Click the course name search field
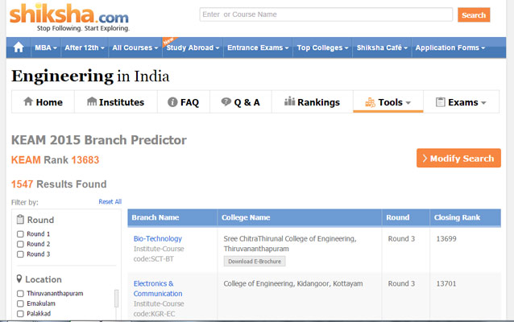This screenshot has height=322, width=514. (x=325, y=14)
